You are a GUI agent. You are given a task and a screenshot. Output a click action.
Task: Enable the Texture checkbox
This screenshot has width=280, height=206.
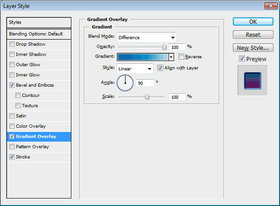point(18,106)
